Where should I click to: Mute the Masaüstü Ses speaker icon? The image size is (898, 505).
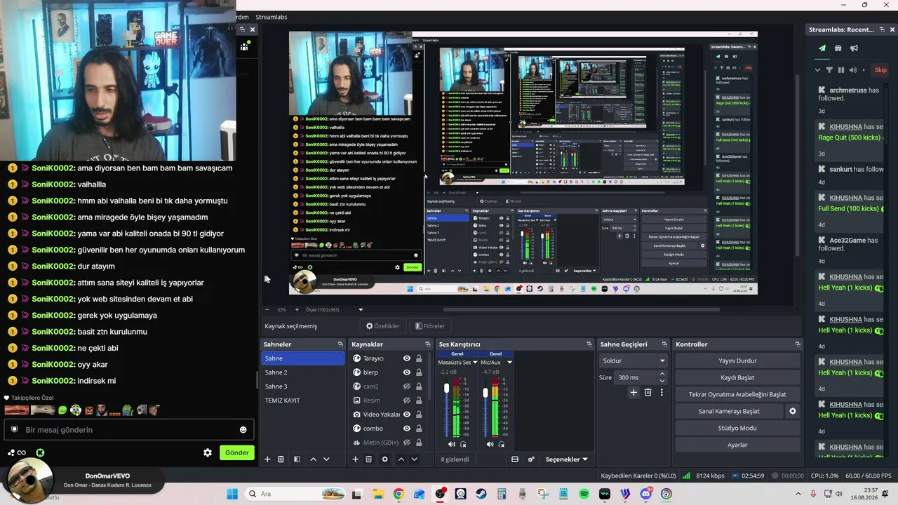(451, 444)
